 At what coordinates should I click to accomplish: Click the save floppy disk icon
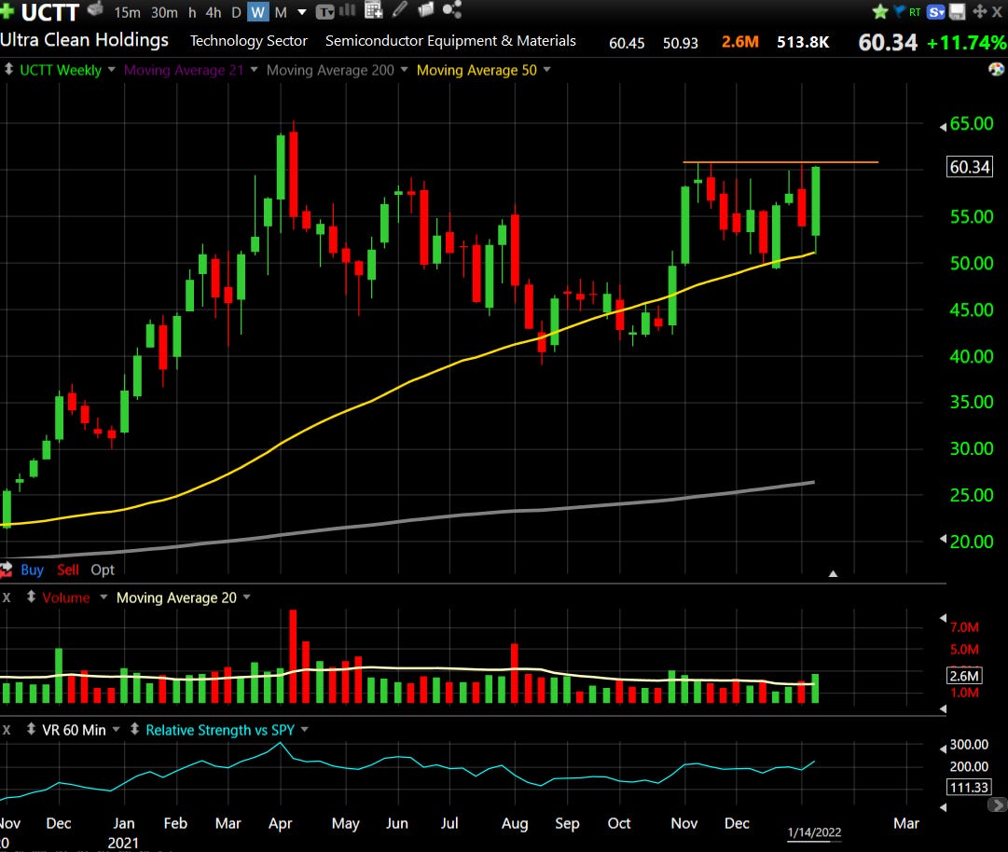pyautogui.click(x=958, y=11)
